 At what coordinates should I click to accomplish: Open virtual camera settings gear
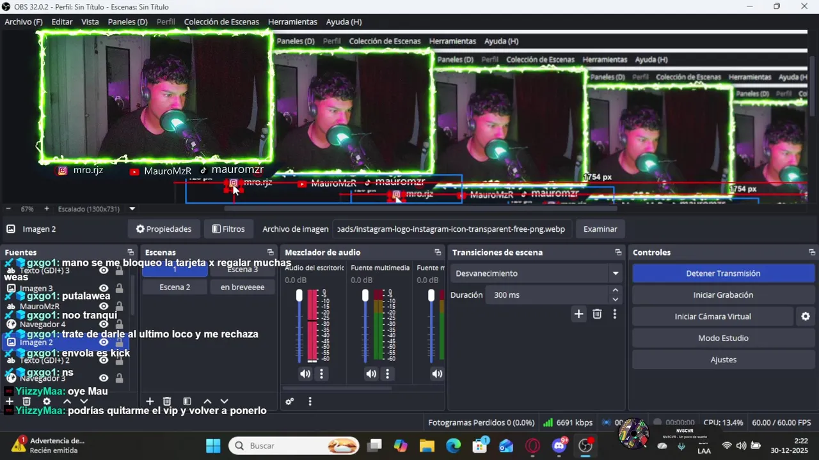tap(806, 316)
